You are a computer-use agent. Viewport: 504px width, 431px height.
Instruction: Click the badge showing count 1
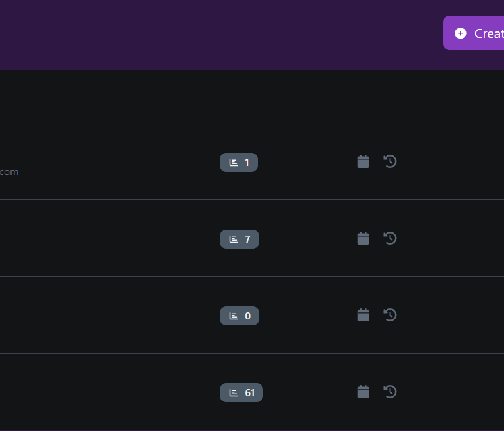point(239,162)
